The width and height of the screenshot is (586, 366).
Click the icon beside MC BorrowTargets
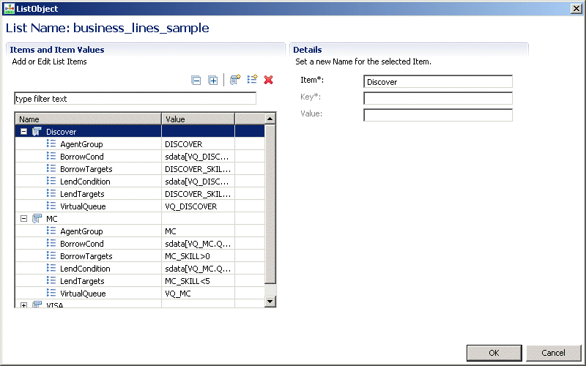[51, 255]
